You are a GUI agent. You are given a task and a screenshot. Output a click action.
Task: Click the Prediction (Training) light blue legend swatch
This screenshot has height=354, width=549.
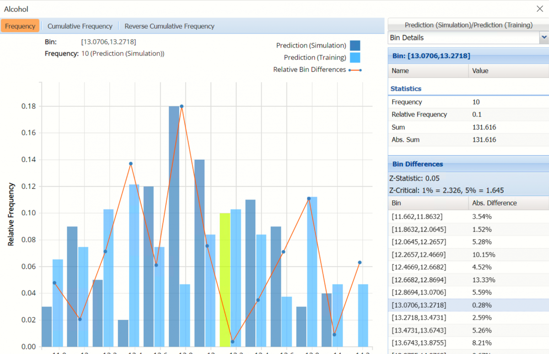[355, 58]
